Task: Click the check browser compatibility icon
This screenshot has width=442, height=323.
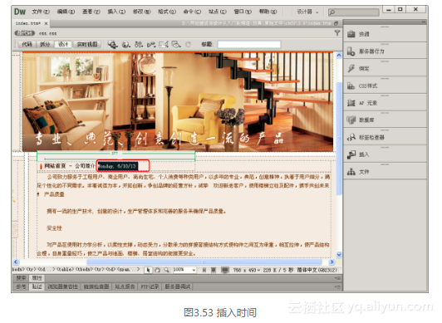Action: click(164, 45)
